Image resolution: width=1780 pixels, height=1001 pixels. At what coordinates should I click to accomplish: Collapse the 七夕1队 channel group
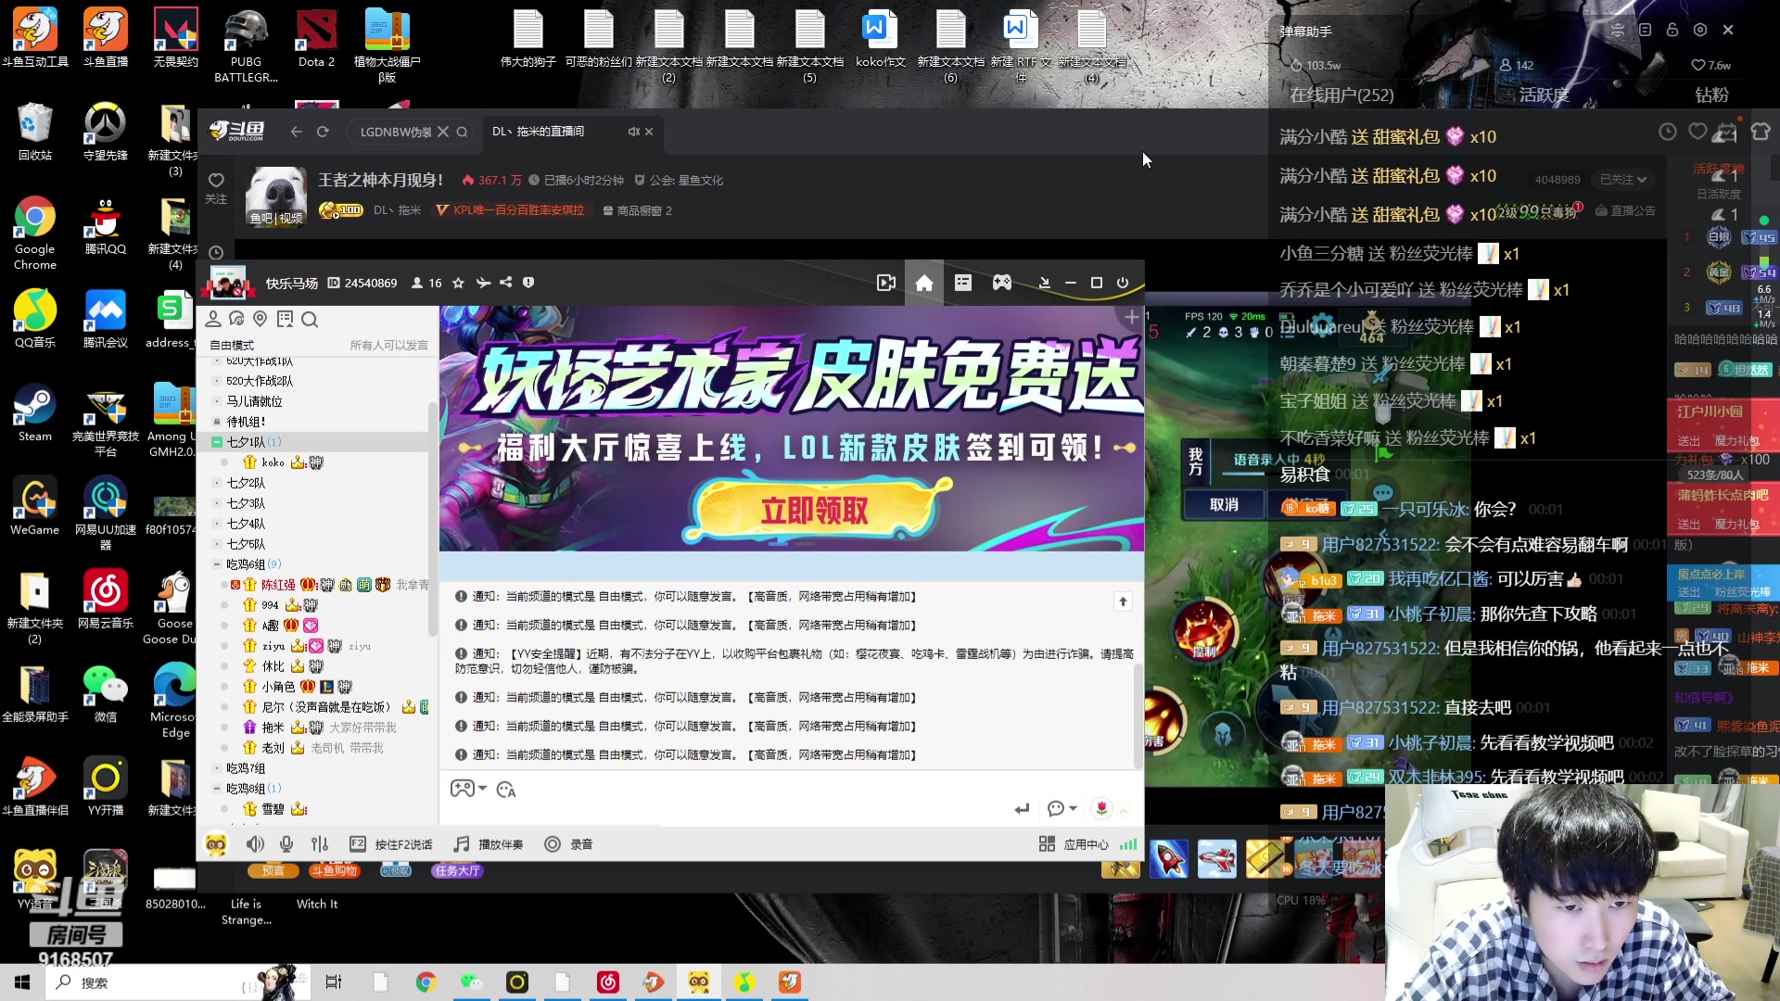(x=217, y=442)
